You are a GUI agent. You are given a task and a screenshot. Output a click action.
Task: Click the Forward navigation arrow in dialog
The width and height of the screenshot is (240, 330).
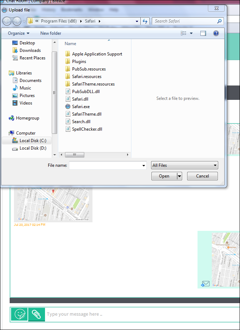tap(17, 21)
